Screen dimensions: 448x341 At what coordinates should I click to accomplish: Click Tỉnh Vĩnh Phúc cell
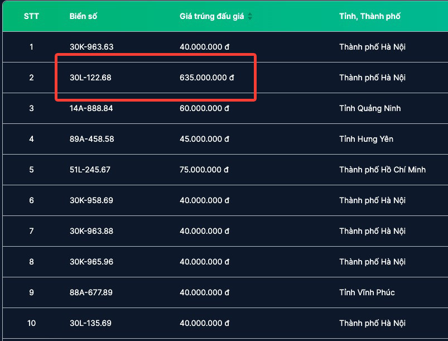(367, 292)
